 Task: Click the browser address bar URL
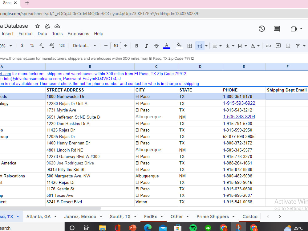pyautogui.click(x=99, y=14)
